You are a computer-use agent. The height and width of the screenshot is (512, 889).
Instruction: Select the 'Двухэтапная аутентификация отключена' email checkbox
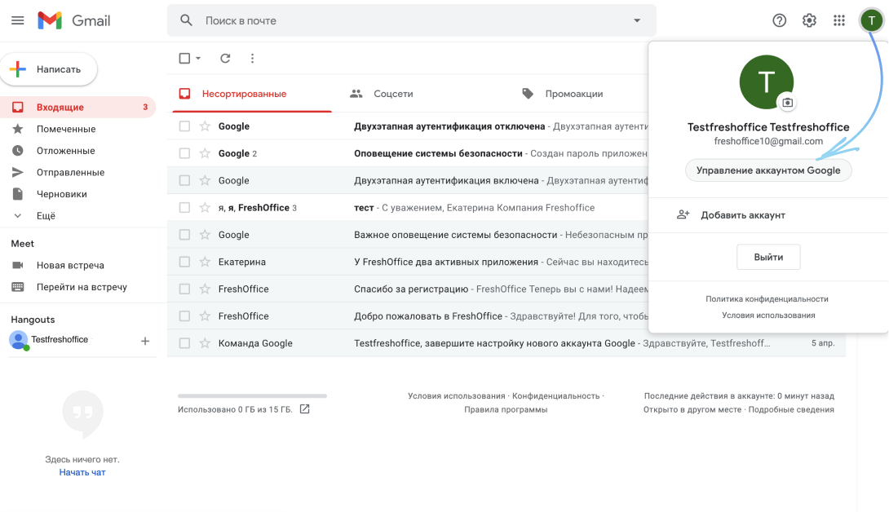coord(184,126)
